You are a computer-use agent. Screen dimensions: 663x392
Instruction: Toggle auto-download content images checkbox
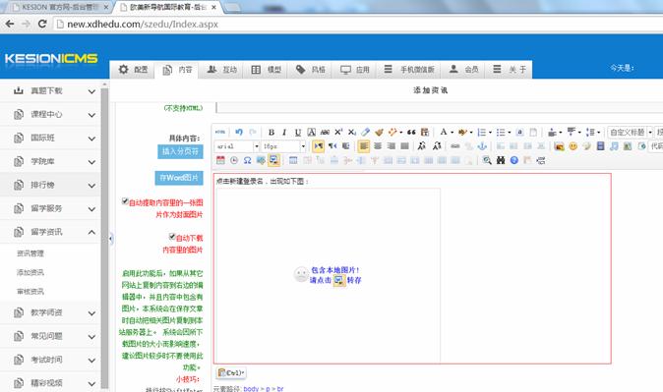(x=172, y=237)
